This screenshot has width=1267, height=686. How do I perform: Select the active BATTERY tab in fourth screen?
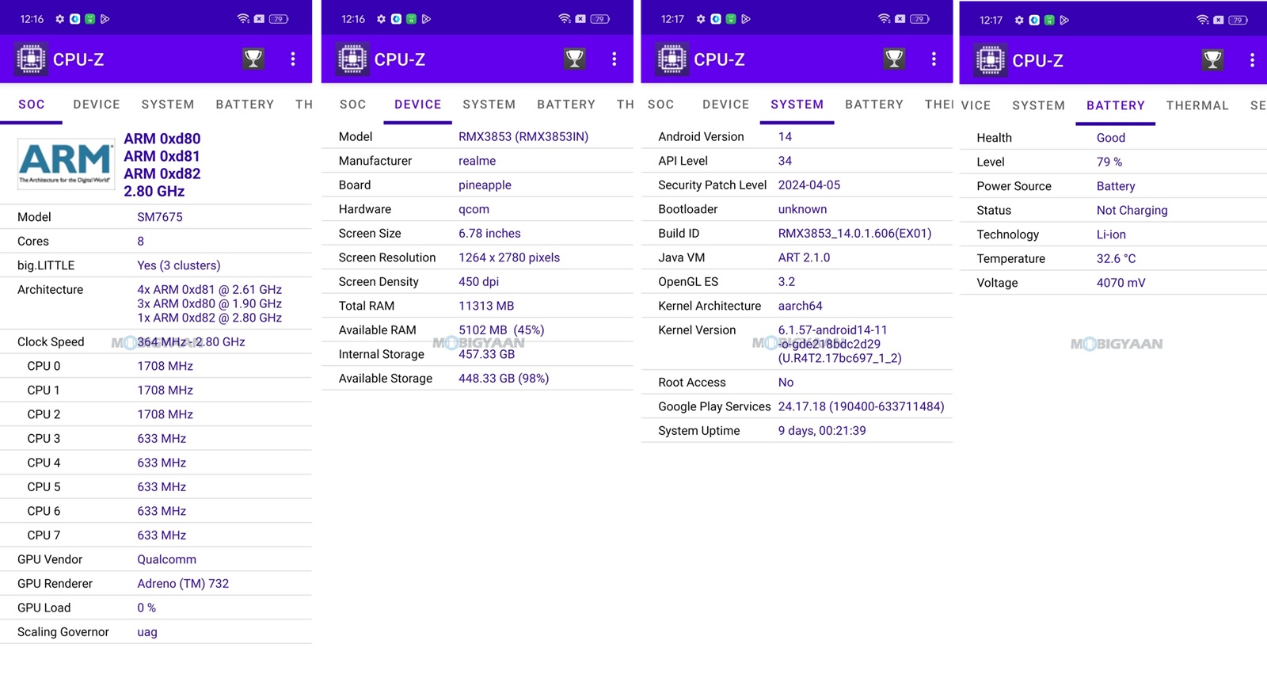1116,105
